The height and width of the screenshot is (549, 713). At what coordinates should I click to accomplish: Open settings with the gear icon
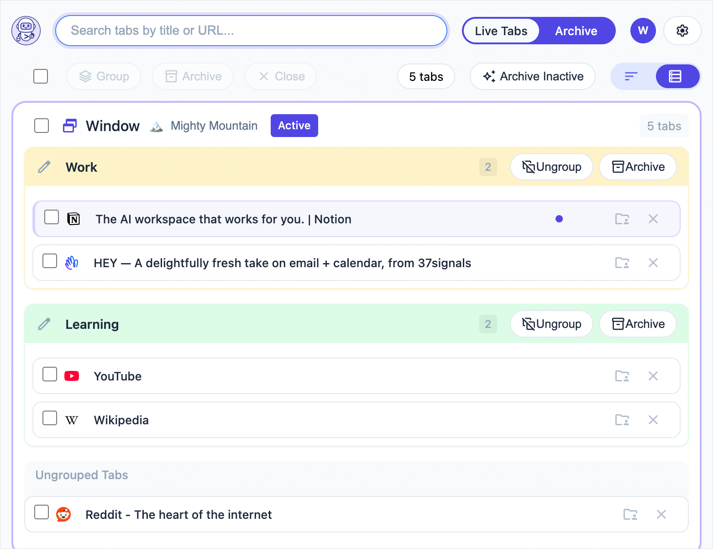pyautogui.click(x=682, y=31)
